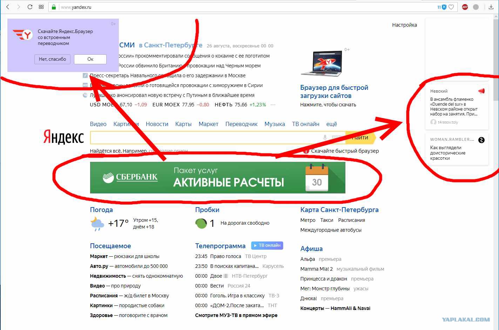Decline the popup with Нет, спасибо

[53, 59]
